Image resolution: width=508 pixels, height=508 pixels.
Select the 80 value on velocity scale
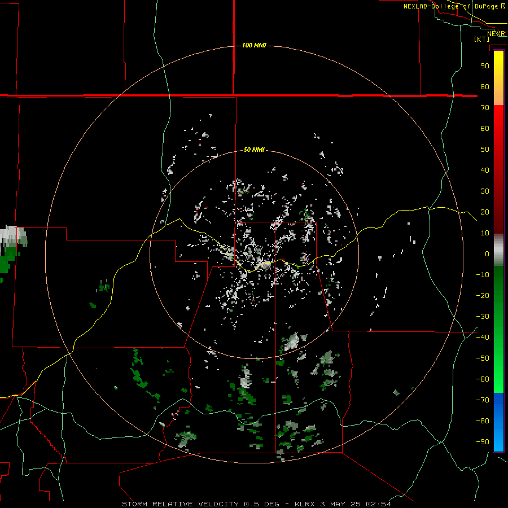click(x=485, y=86)
